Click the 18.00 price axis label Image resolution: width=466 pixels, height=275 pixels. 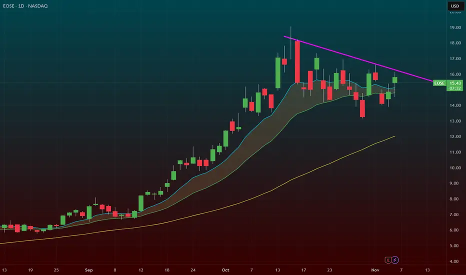click(455, 43)
